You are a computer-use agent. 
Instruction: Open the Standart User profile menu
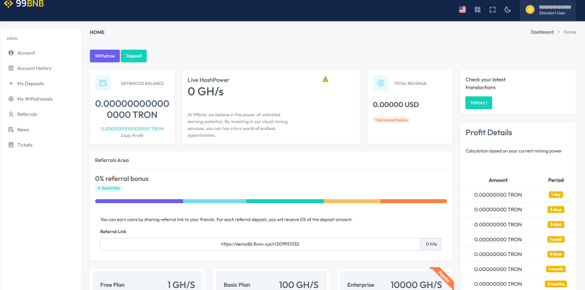[x=552, y=10]
